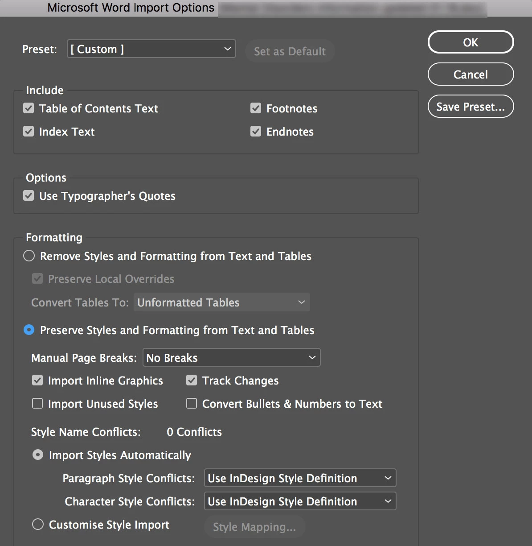Select Preserve Styles and Formatting radio button
The image size is (532, 546).
(x=29, y=330)
